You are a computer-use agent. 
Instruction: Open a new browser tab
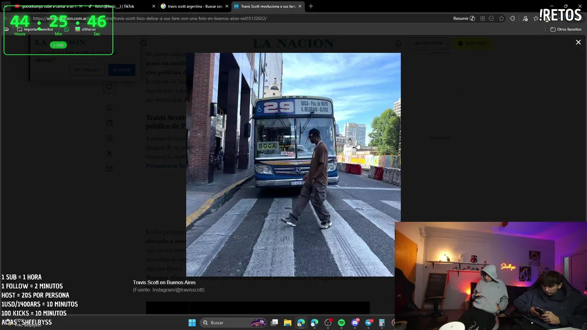click(311, 6)
